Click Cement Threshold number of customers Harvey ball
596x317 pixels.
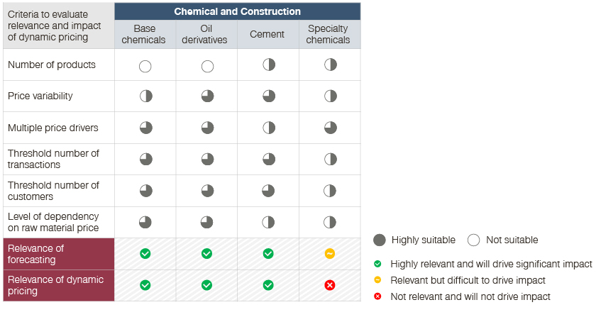point(269,190)
